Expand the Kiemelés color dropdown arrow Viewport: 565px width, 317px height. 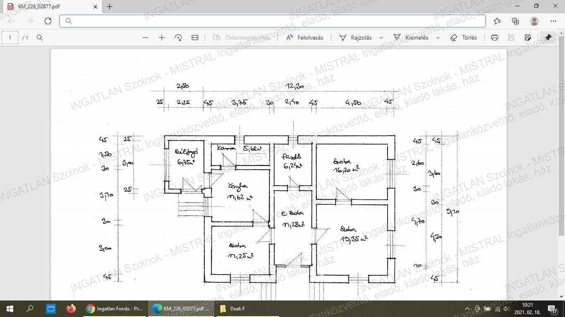click(438, 38)
